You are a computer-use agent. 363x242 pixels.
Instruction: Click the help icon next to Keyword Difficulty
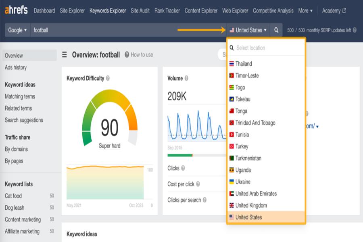pos(108,78)
